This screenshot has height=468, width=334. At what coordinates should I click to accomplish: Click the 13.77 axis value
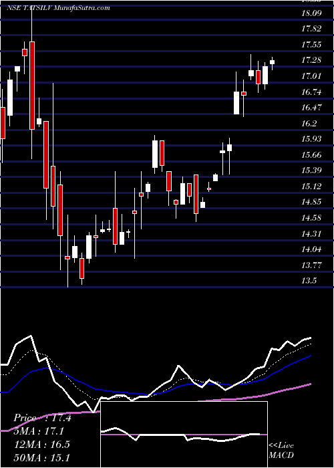311,265
